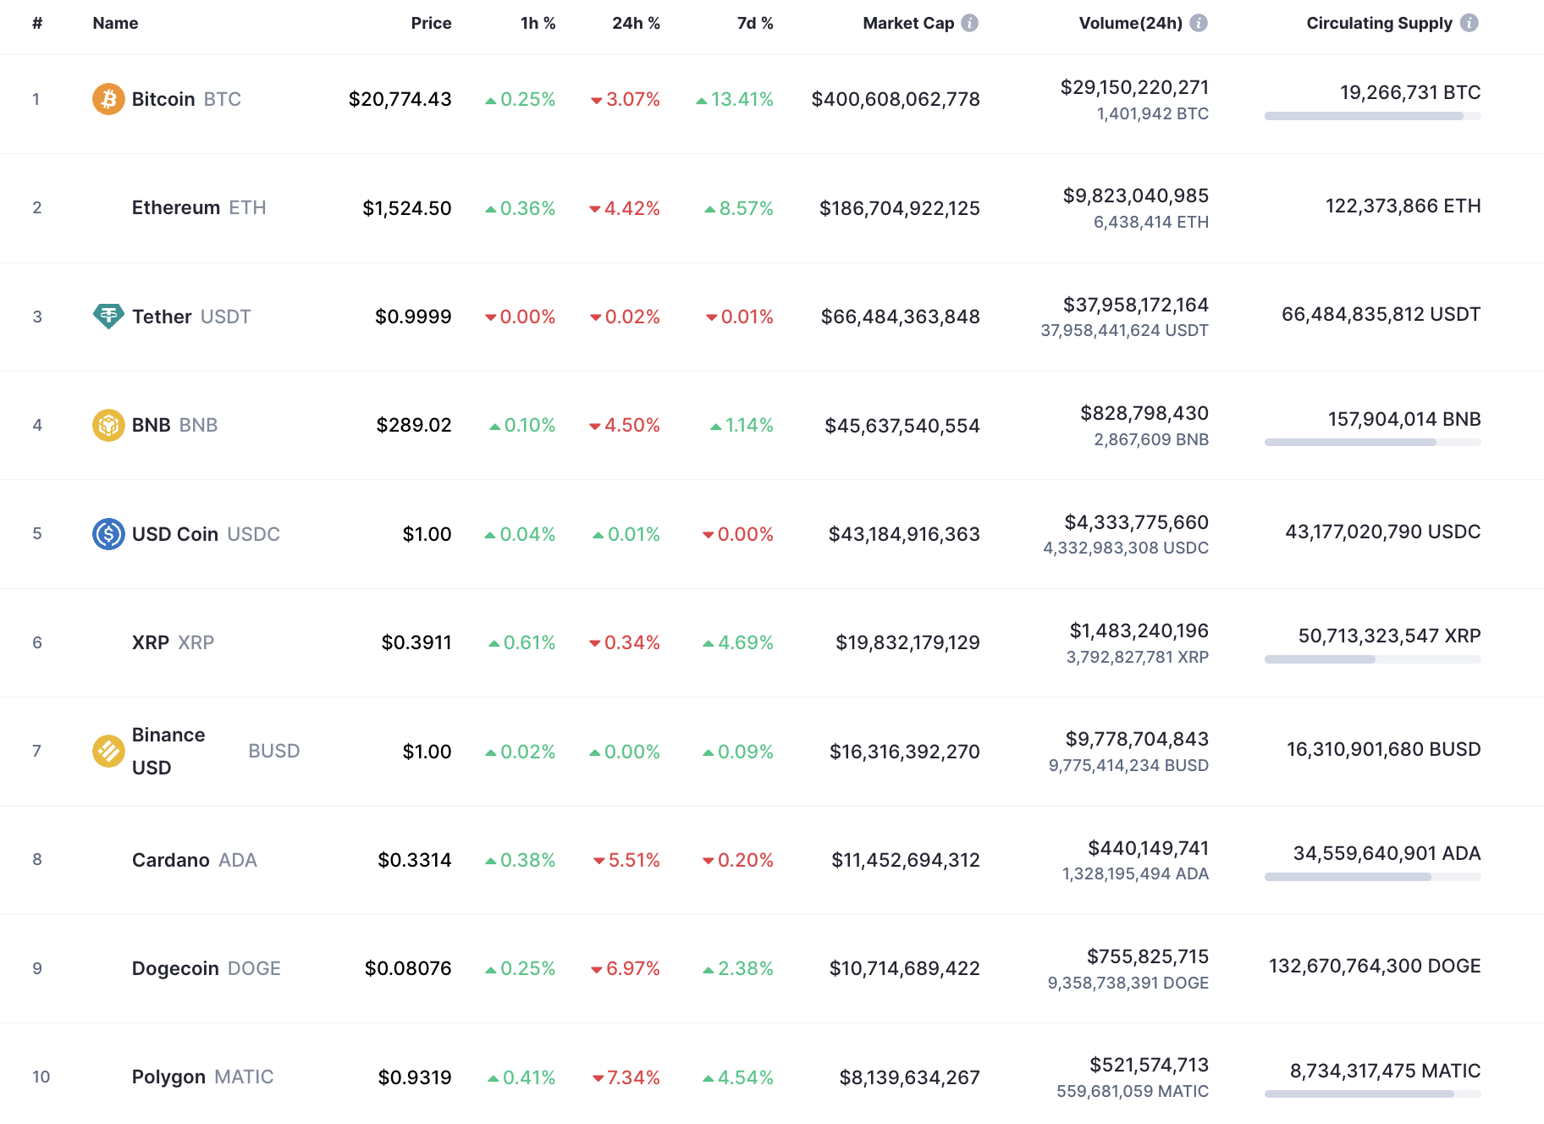Screen dimensions: 1544x1124
Task: Click Dogecoin's price value
Action: click(407, 968)
